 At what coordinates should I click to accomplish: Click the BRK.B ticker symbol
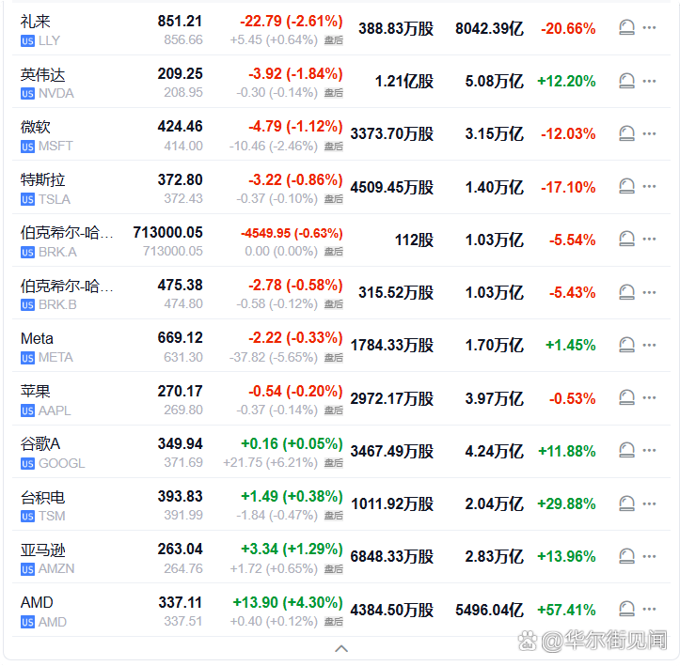pyautogui.click(x=57, y=305)
